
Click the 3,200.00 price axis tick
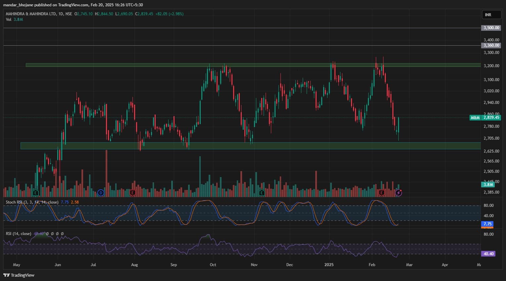pyautogui.click(x=491, y=66)
